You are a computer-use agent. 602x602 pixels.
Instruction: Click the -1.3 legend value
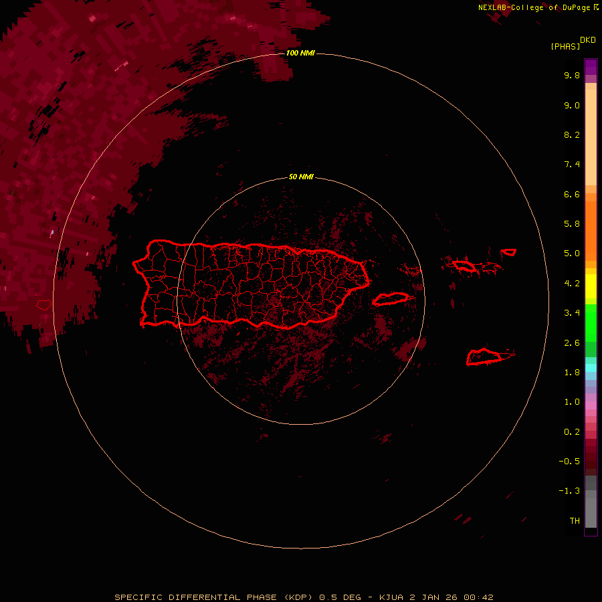pyautogui.click(x=569, y=491)
